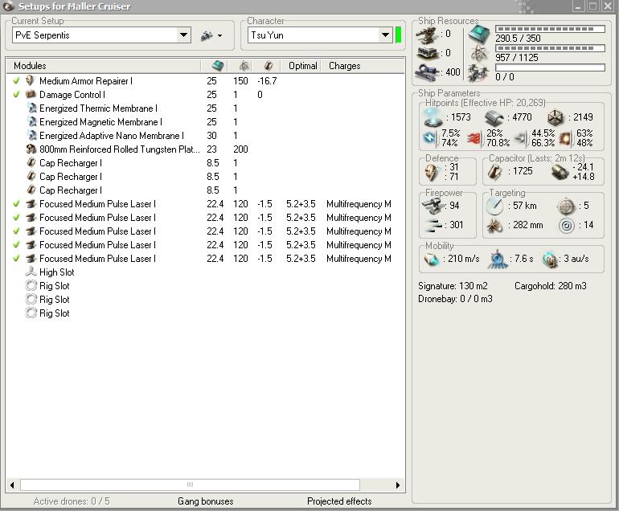Image resolution: width=619 pixels, height=511 pixels.
Task: Click Dronebay: 0 / 0 m3 text
Action: [x=455, y=299]
